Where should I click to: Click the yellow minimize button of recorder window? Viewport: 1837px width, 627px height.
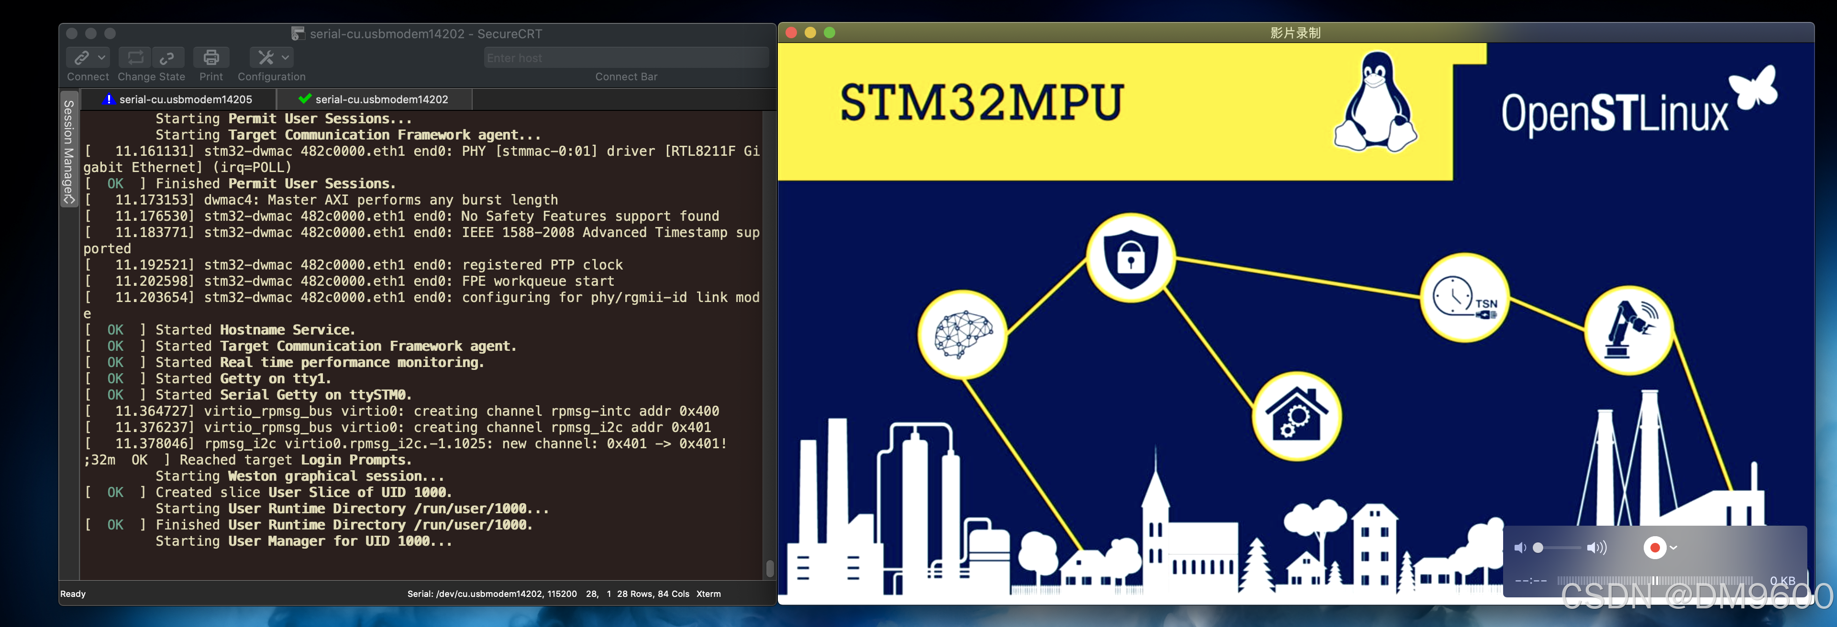pos(810,33)
